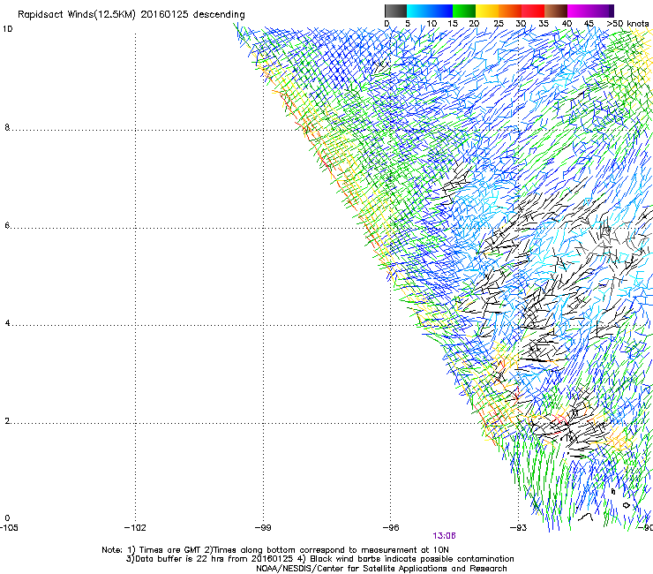Click the gray 0-5 knots legend swatch
Screen dimensions: 653x574
395,11
